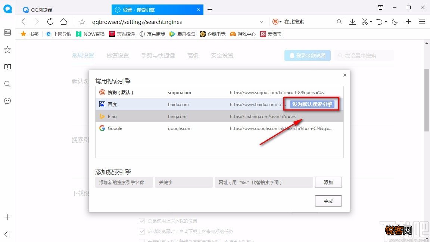This screenshot has height=242, width=430.
Task: Toggle 总是使用上次下载的位置 checkbox
Action: [142, 221]
